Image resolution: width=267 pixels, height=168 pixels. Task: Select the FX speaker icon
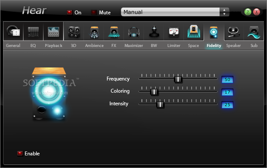point(114,32)
